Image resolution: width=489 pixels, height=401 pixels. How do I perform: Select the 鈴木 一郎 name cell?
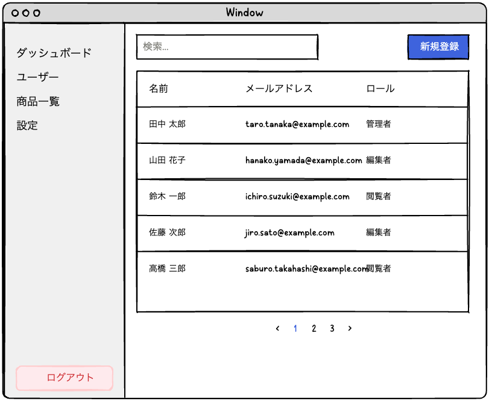167,196
